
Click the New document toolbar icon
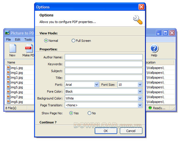(13, 48)
